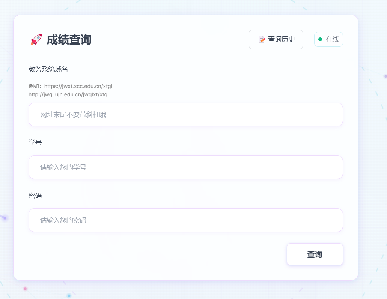
Task: Click the 例如： hint text
Action: click(36, 86)
